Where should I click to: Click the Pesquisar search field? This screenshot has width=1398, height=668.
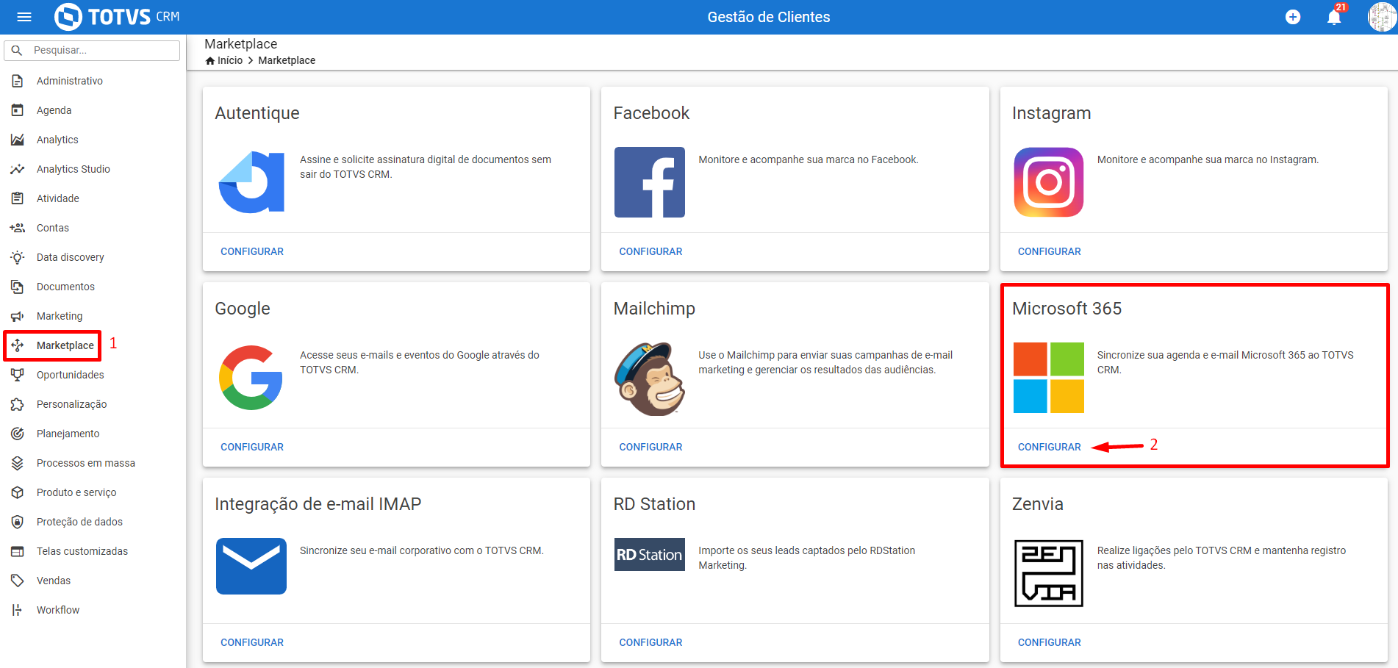pos(92,50)
